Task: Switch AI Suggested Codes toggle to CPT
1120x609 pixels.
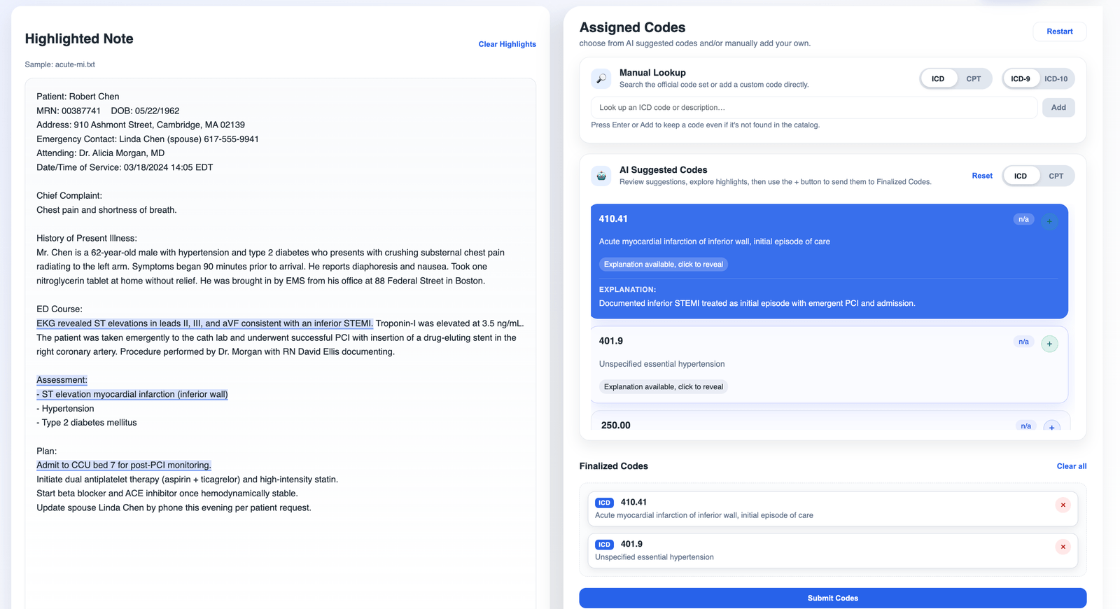Action: tap(1056, 176)
